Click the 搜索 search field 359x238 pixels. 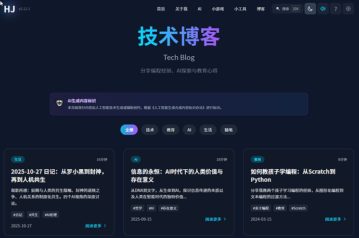[x=288, y=9]
